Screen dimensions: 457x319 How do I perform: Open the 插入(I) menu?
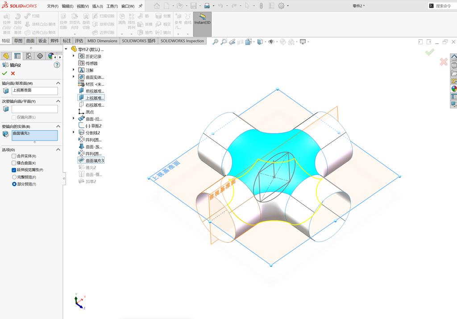point(97,6)
